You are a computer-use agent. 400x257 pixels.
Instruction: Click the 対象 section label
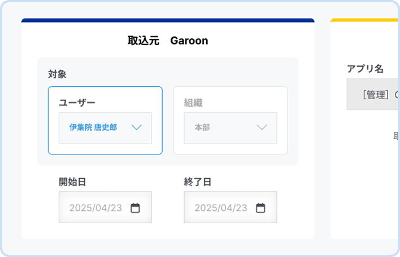[57, 74]
